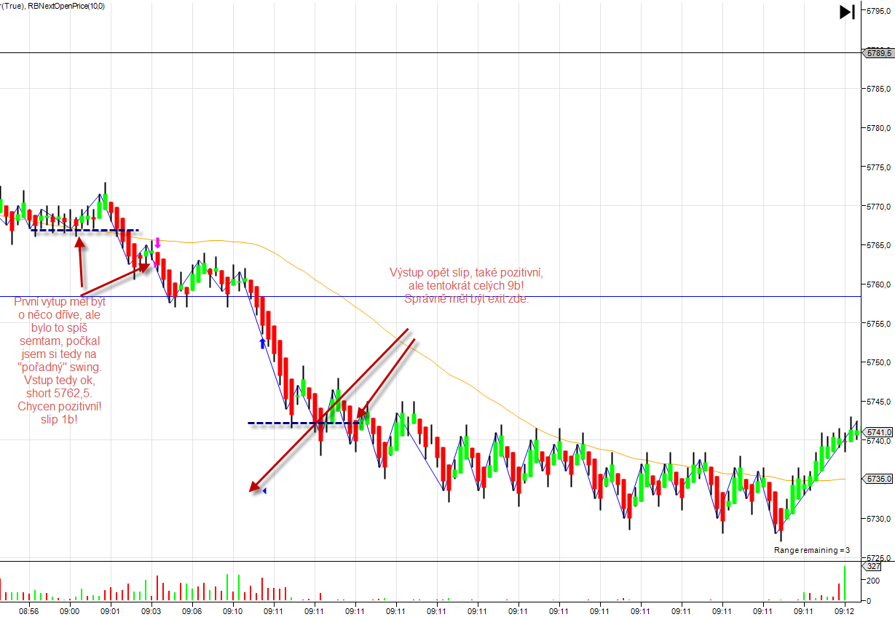Click the 09:12 time axis label
The height and width of the screenshot is (617, 895).
(845, 610)
